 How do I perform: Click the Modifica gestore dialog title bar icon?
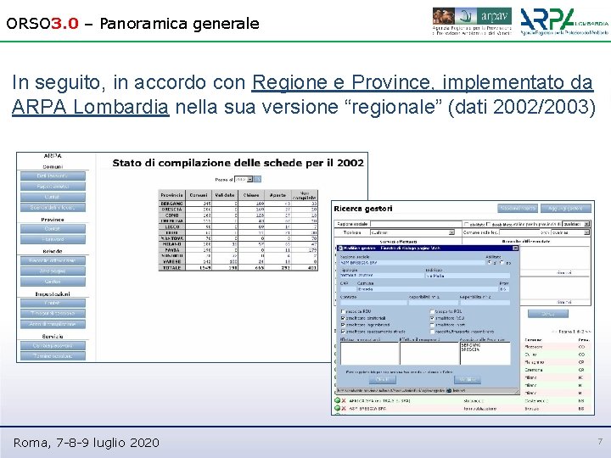pos(339,248)
